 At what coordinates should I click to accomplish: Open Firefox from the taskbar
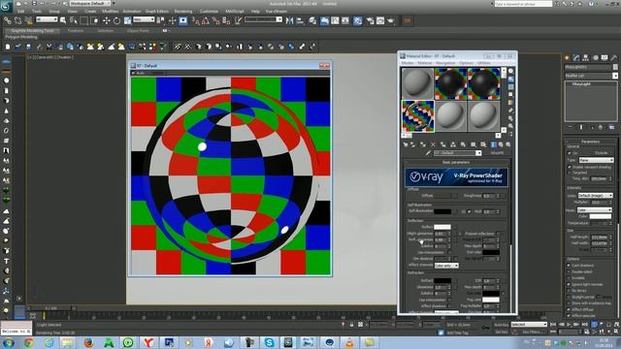88,342
